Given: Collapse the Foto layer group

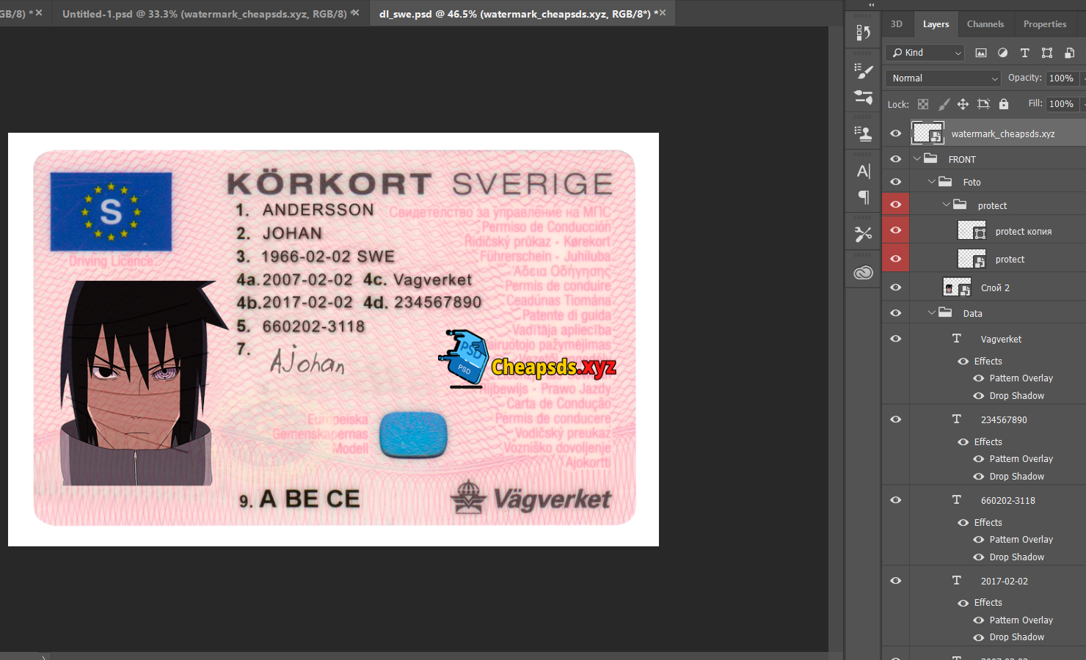Looking at the screenshot, I should (932, 182).
